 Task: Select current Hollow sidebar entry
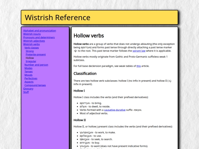click(30, 58)
